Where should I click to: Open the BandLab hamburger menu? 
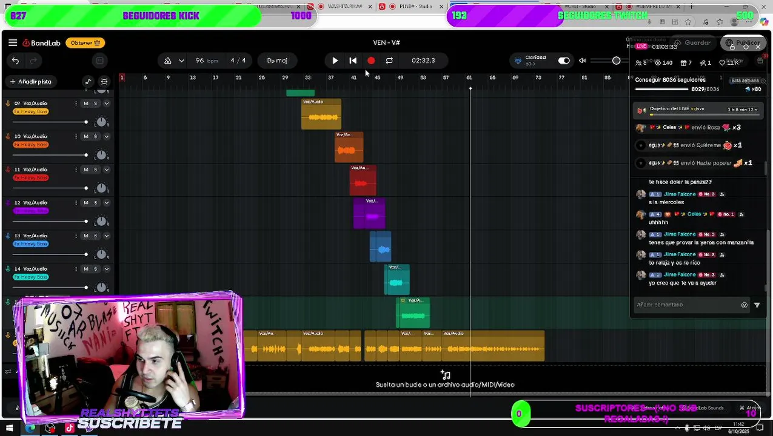(x=13, y=42)
